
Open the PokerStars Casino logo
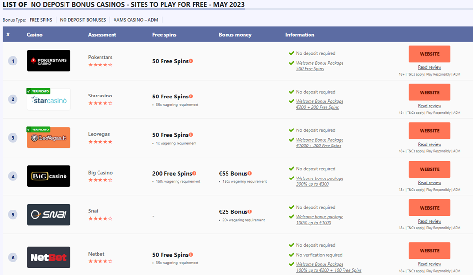pyautogui.click(x=49, y=61)
